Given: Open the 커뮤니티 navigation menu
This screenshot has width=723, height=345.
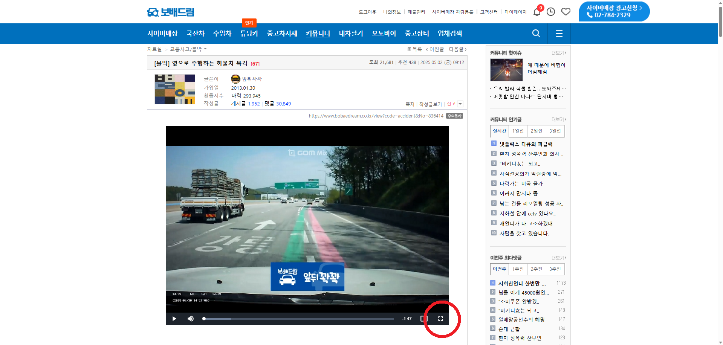Looking at the screenshot, I should 318,34.
